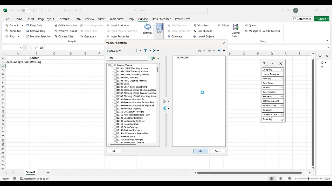Open the Account dimension dropdown
332x186 pixels.
coord(114,51)
